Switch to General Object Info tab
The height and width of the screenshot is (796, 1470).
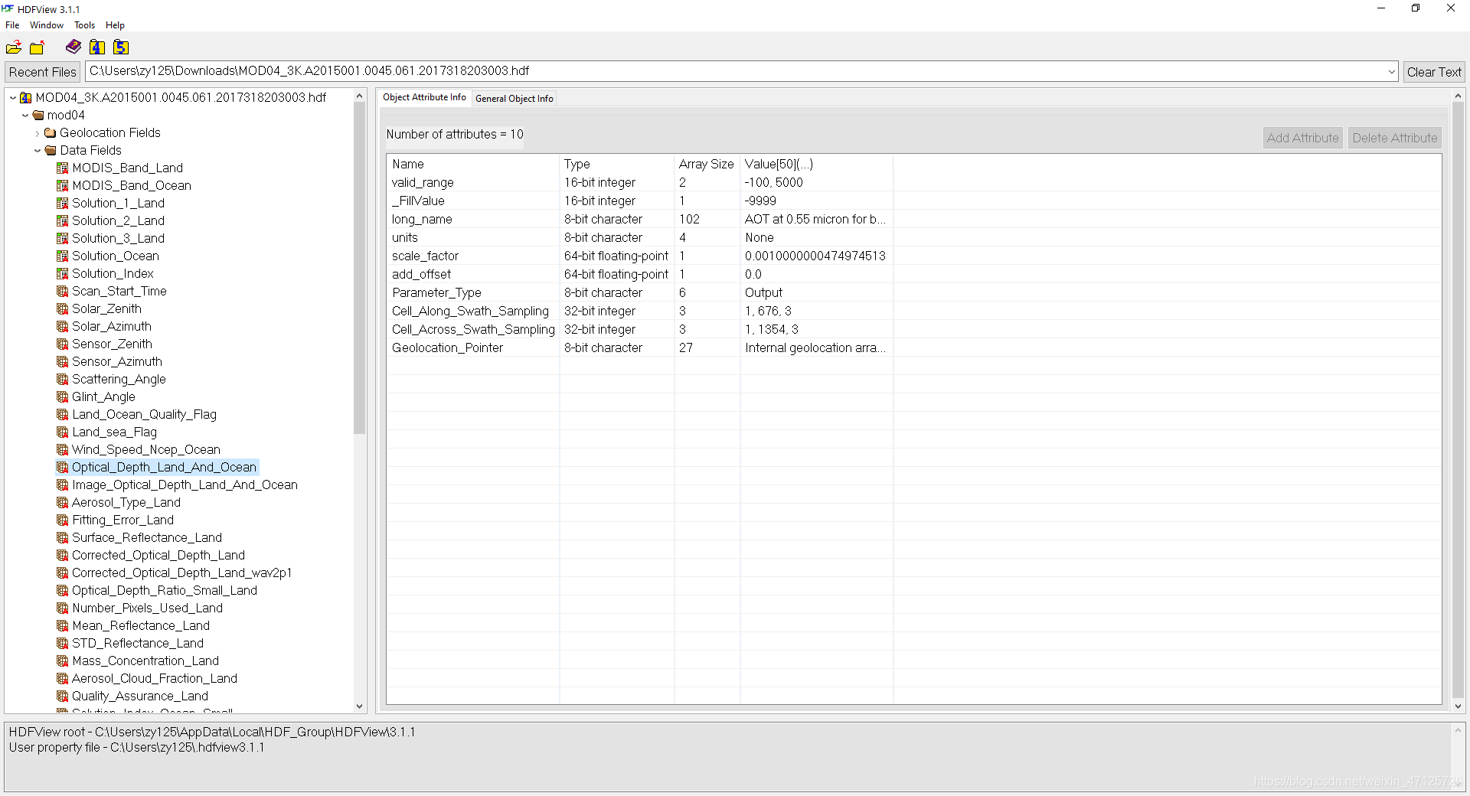tap(514, 99)
